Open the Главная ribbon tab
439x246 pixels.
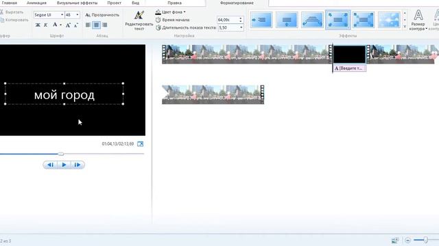[x=9, y=3]
